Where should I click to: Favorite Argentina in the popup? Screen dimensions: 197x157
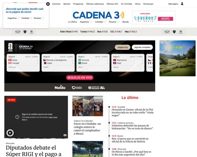19,18
